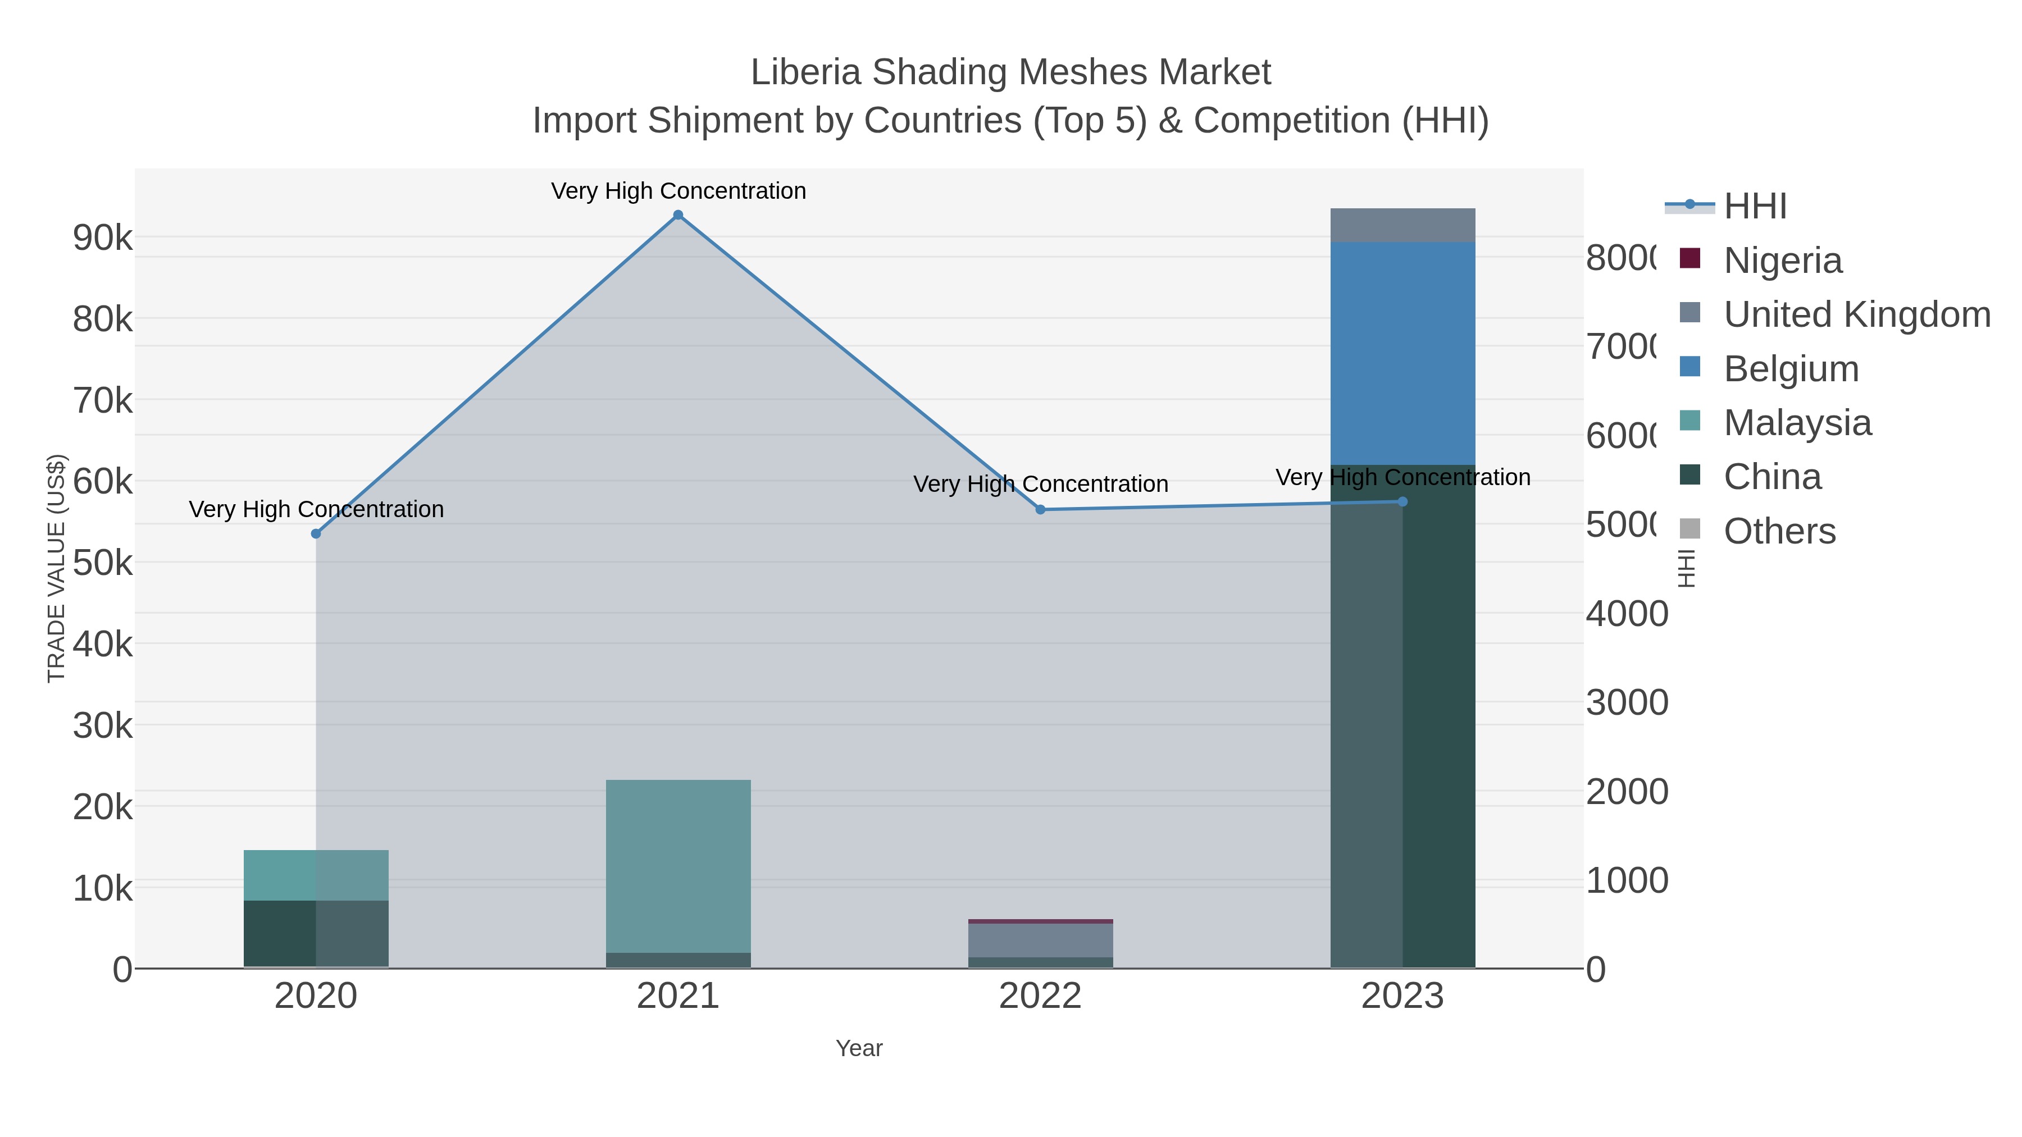
Task: Click the Nigeria bar segment in 2022
Action: (x=1041, y=921)
